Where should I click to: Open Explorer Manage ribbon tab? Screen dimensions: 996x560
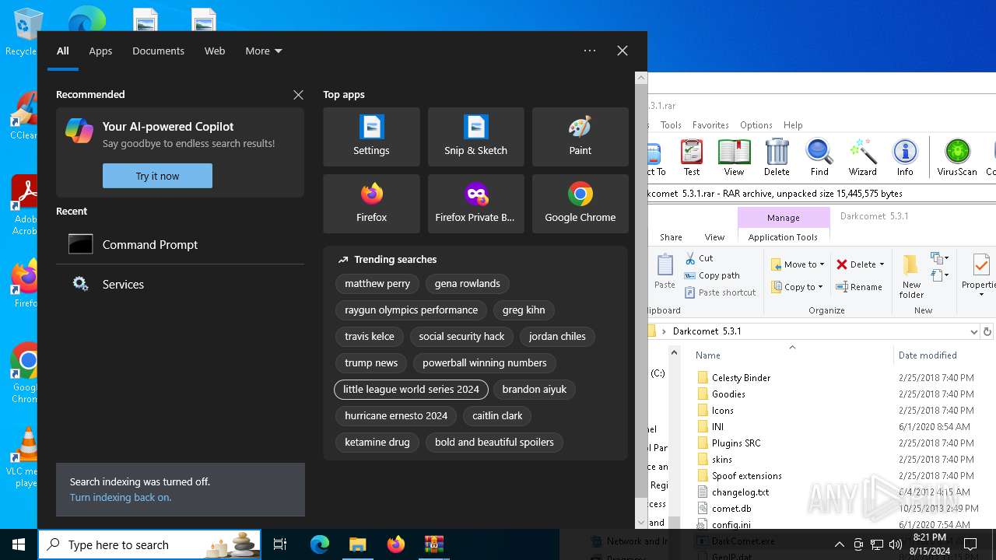(x=783, y=218)
